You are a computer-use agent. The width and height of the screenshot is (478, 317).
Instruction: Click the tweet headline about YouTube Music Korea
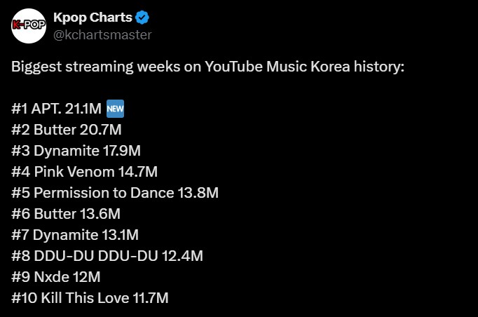[208, 67]
